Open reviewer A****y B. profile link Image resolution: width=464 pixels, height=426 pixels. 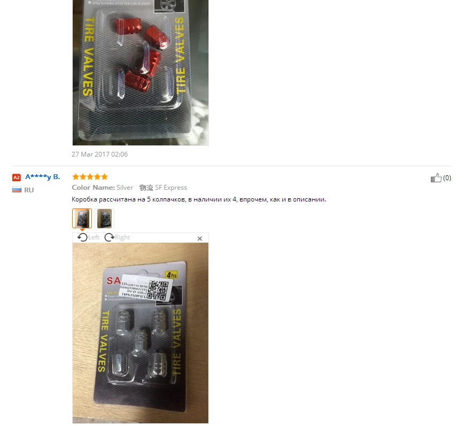tap(43, 177)
